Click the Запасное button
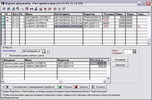The height and width of the screenshot is (100, 152). coord(120,65)
